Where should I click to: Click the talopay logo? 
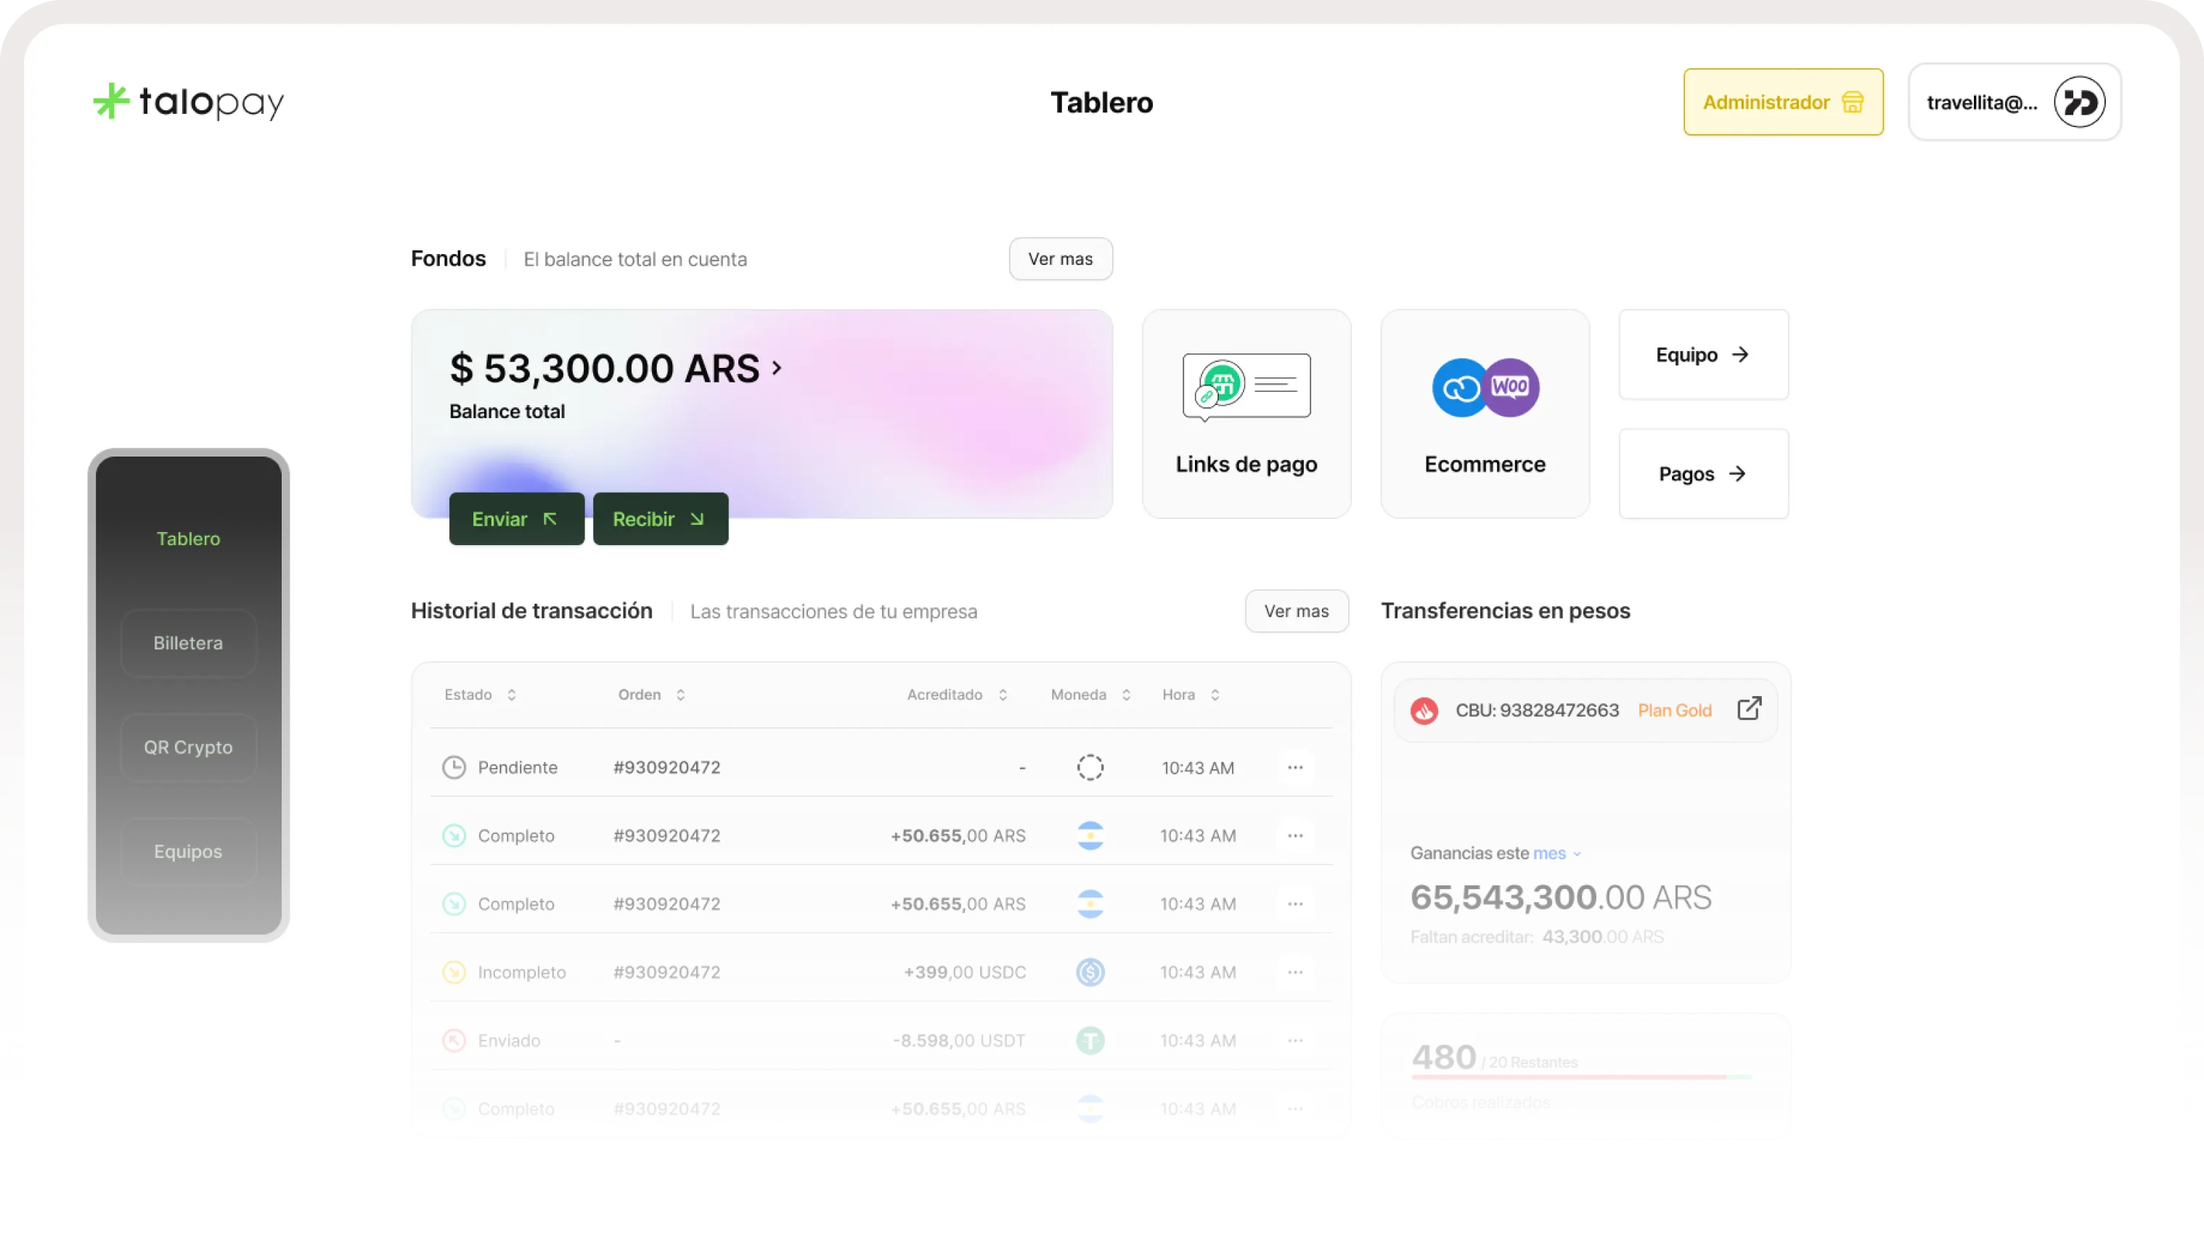(188, 102)
